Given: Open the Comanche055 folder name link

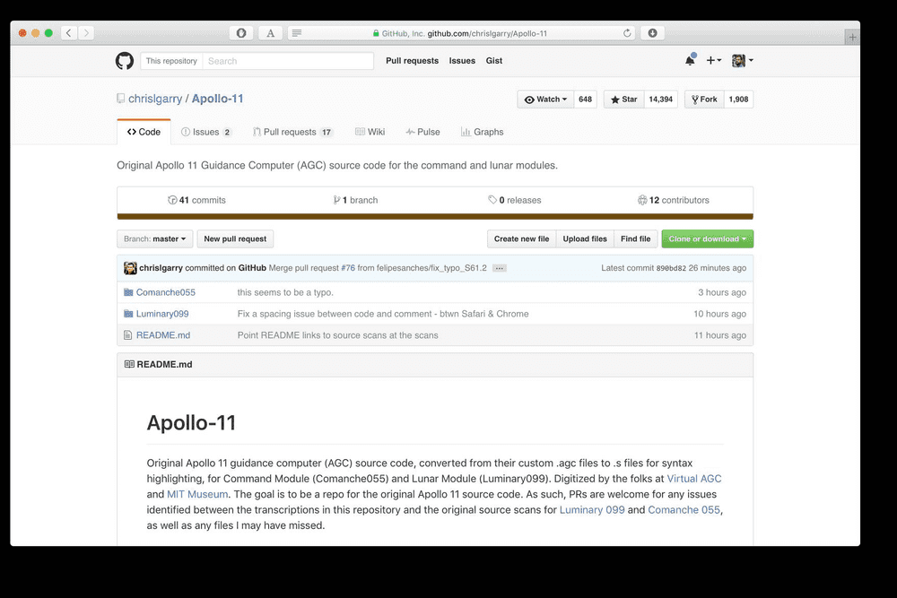Looking at the screenshot, I should coord(165,292).
